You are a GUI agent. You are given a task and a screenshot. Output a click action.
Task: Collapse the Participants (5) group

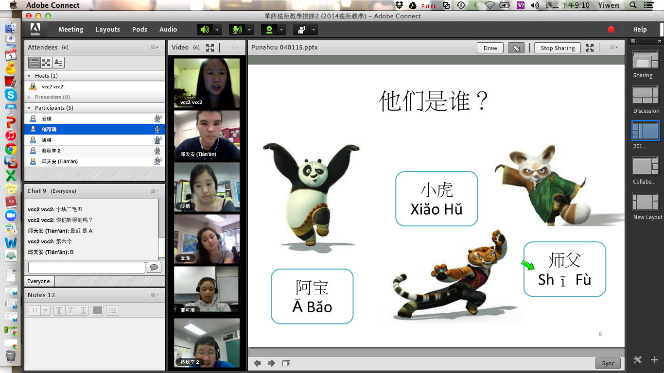tap(30, 108)
